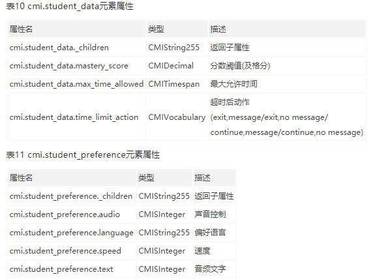Click the cmi.student_data._children cell

pos(77,48)
